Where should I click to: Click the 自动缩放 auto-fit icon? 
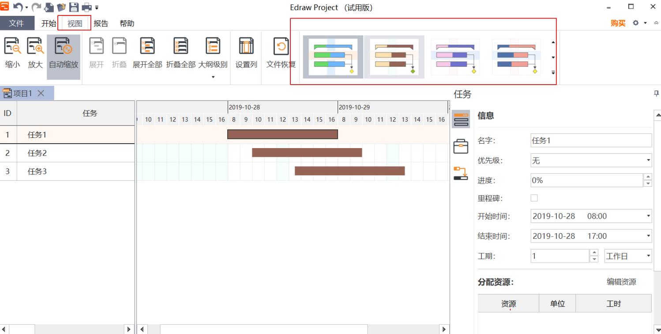click(64, 46)
